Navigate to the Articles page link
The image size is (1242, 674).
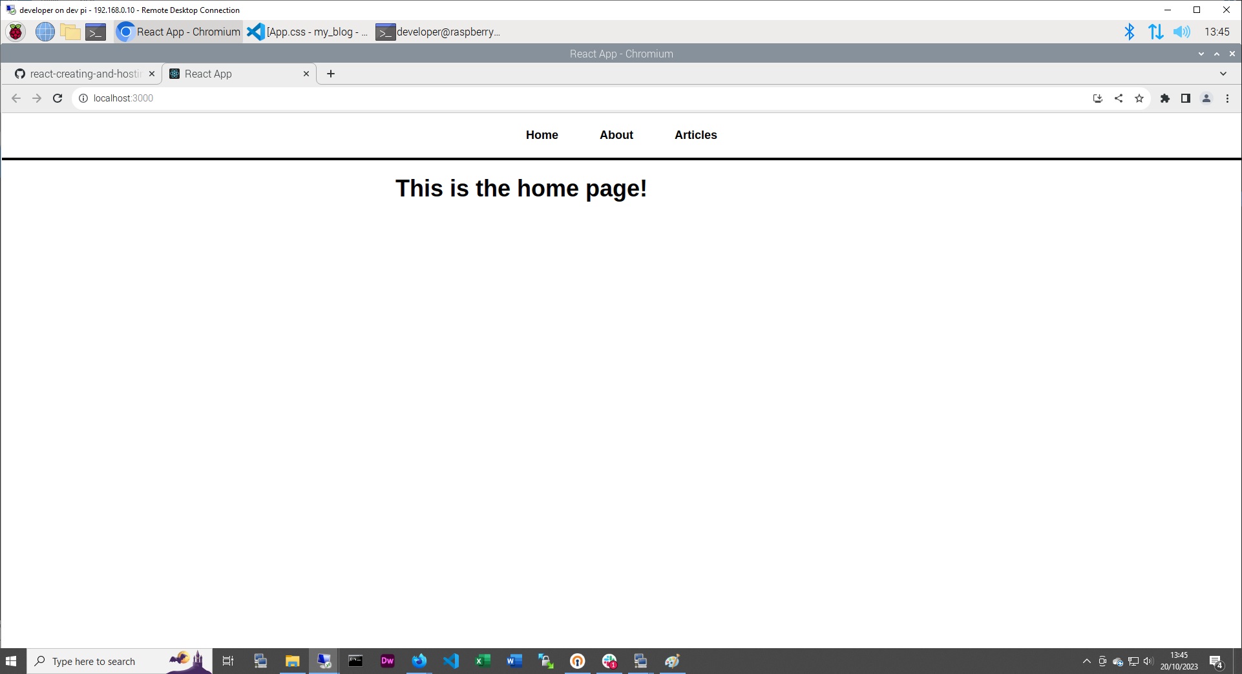696,135
